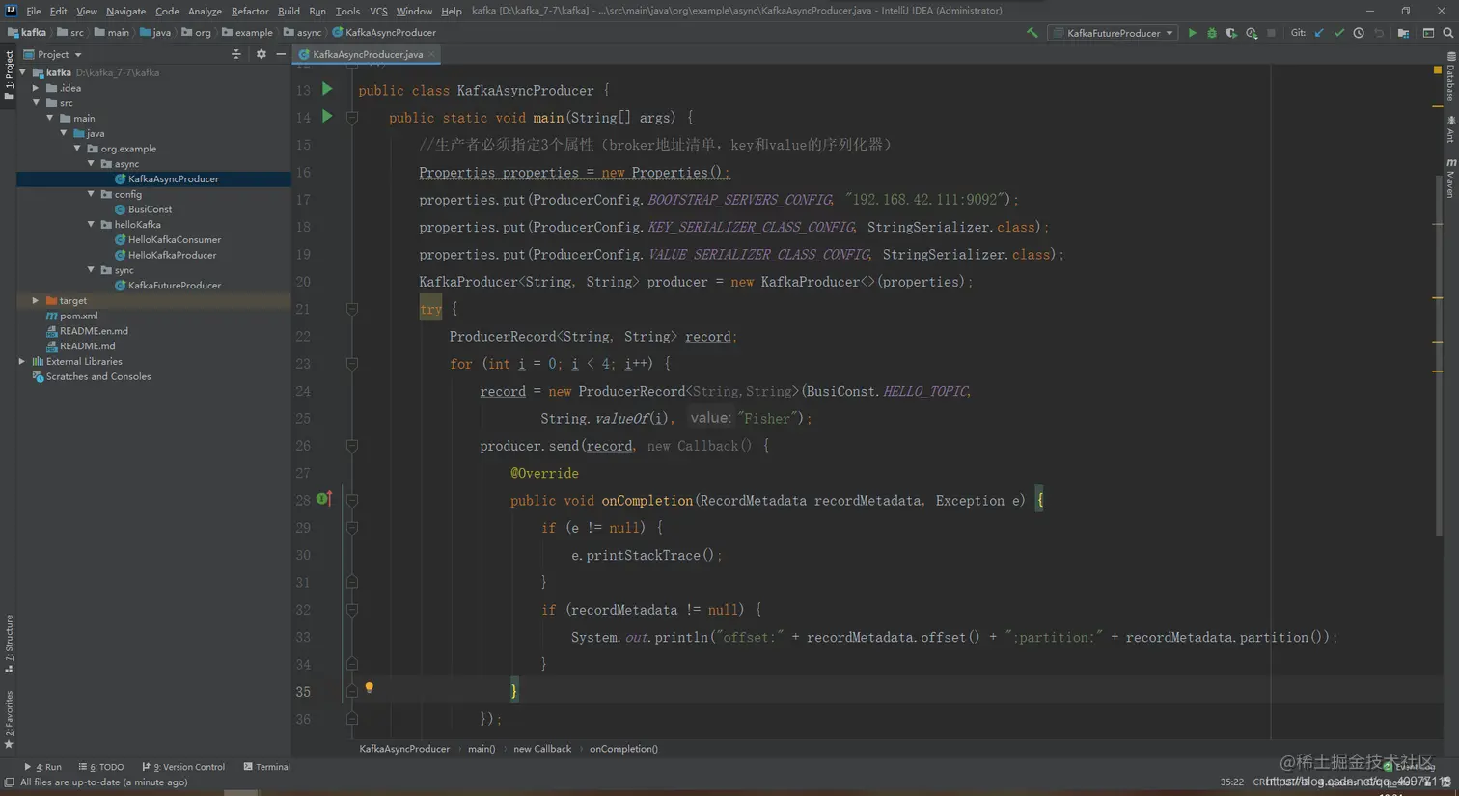Run with Coverage icon in the toolbar
This screenshot has width=1459, height=796.
(x=1231, y=33)
